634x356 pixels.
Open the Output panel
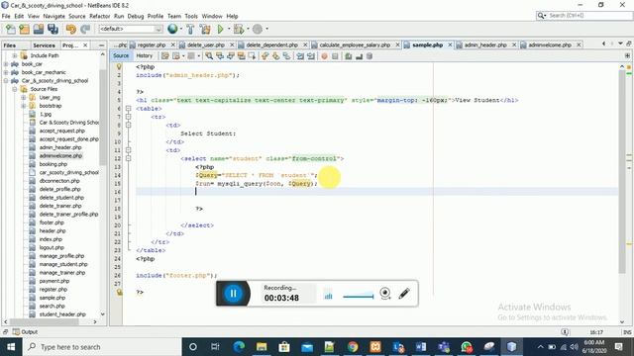tap(25, 332)
